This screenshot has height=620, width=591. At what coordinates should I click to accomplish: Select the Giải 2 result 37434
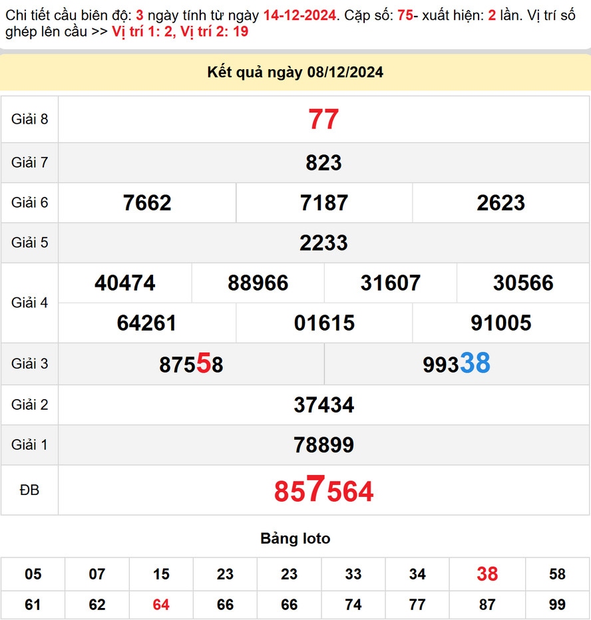[x=323, y=404]
